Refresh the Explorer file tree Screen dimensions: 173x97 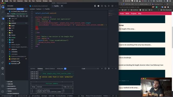pos(24,16)
